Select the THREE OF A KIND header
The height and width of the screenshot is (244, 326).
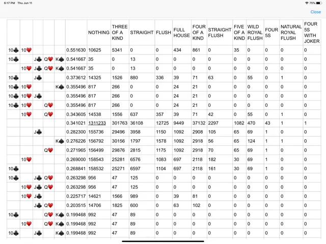coord(120,33)
